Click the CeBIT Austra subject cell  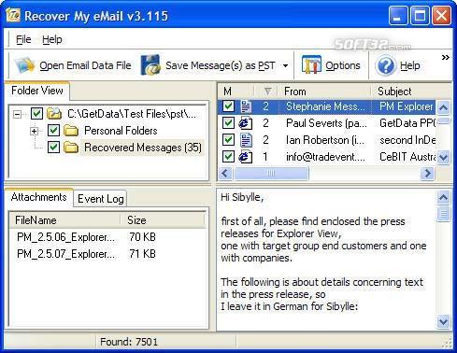[x=407, y=157]
